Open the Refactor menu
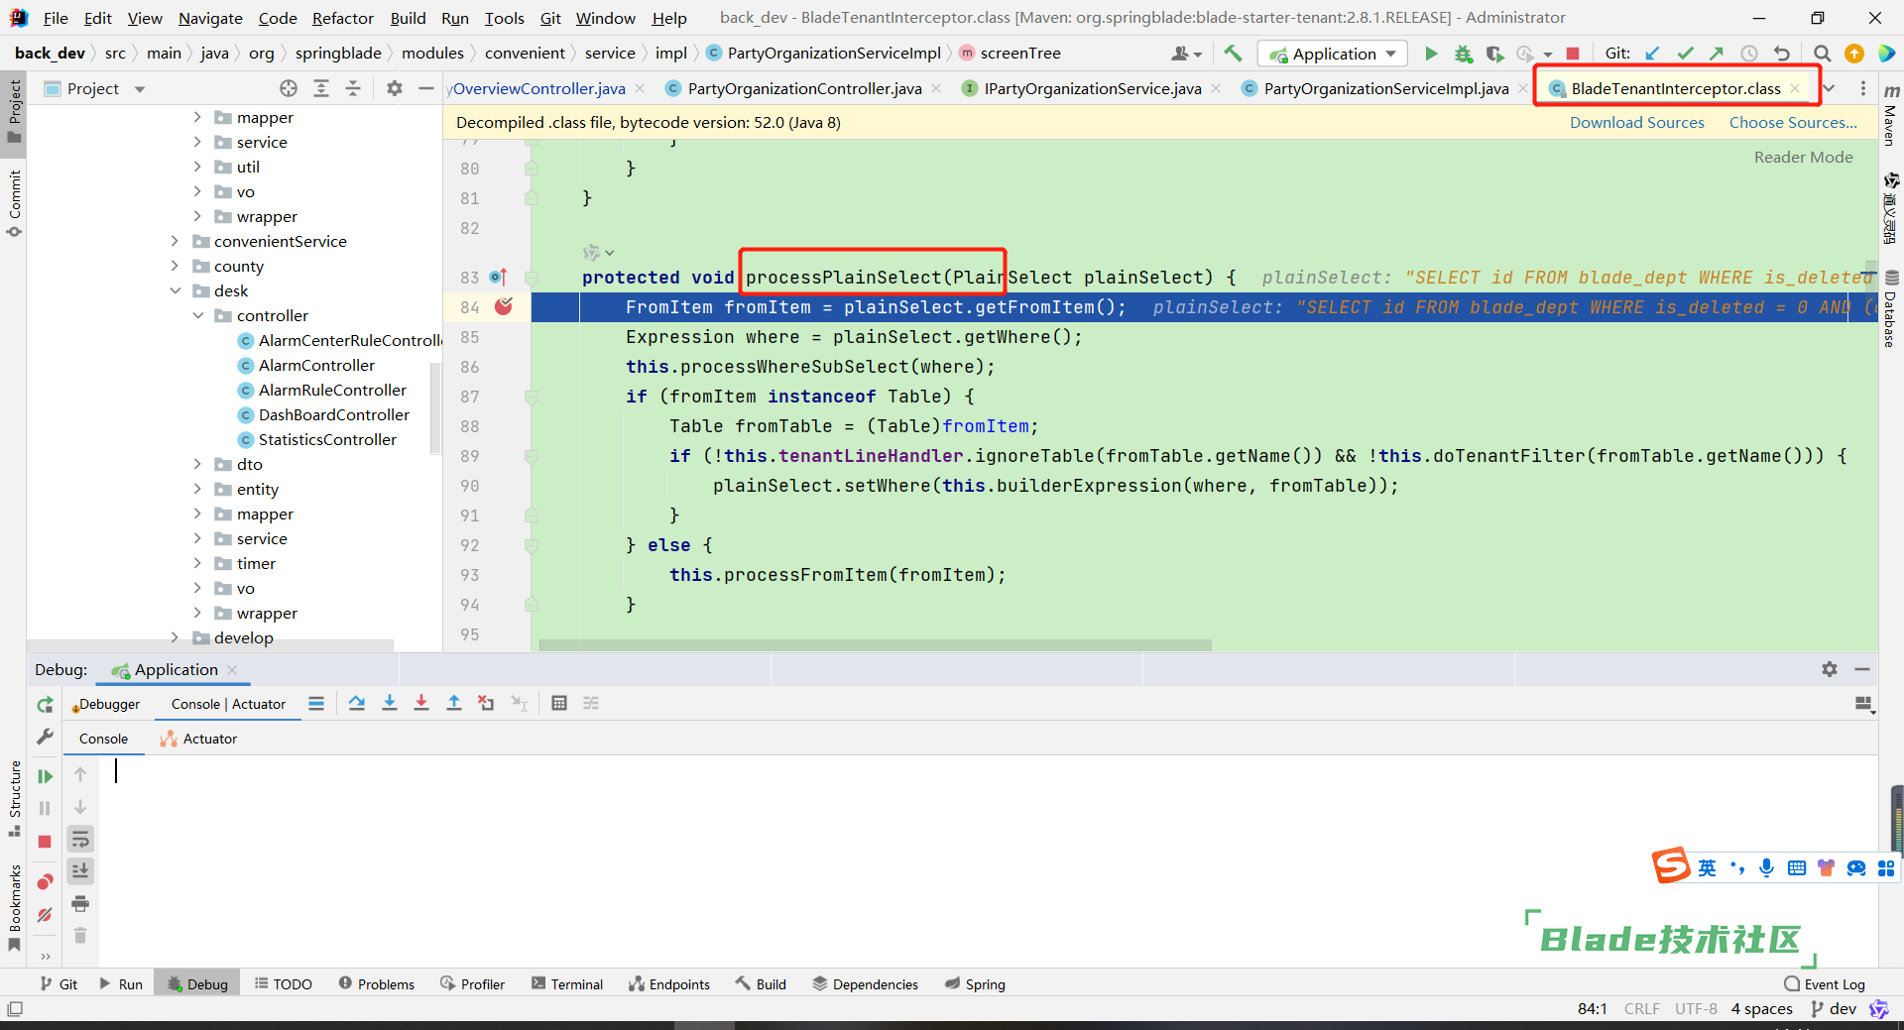 click(x=342, y=18)
